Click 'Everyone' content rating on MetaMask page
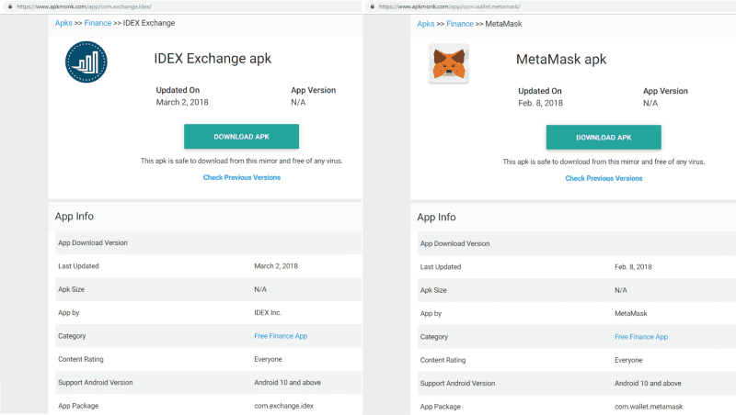The image size is (736, 415). point(628,360)
